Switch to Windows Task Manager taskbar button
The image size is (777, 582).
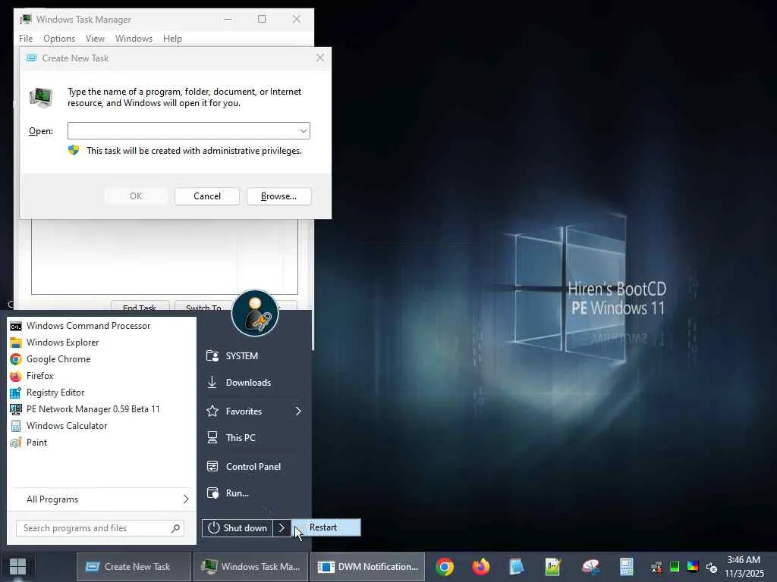click(250, 567)
